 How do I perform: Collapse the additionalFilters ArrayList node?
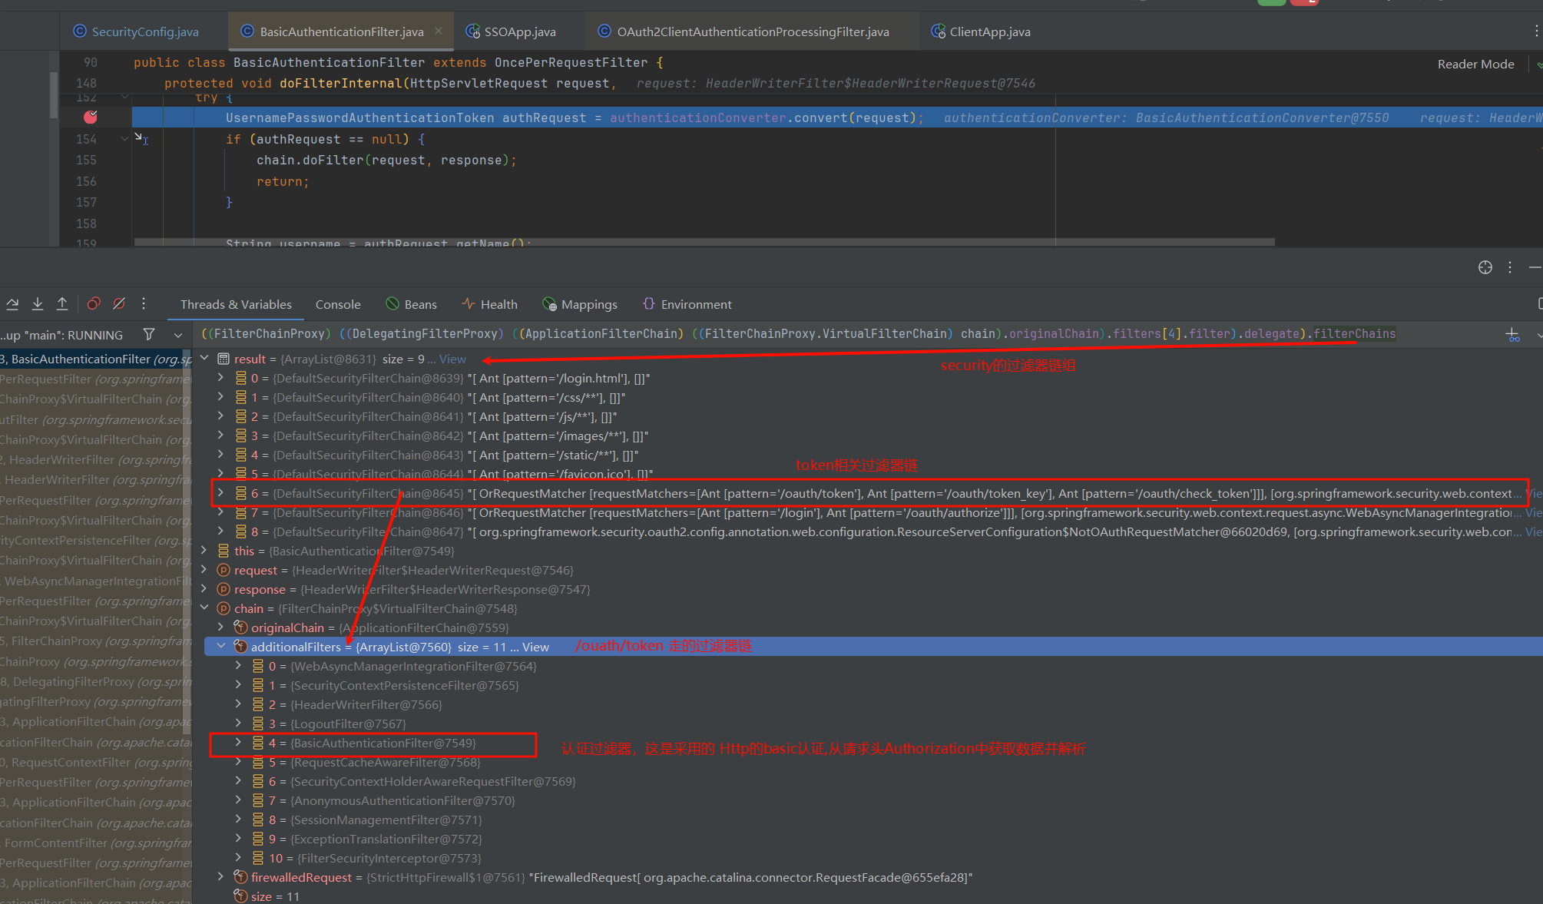221,647
